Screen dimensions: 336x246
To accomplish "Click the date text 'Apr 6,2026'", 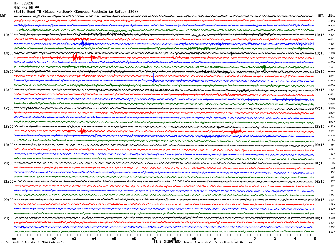I will point(23,3).
